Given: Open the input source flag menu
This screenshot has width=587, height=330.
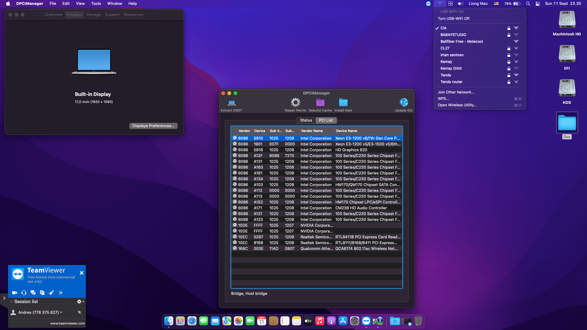Looking at the screenshot, I should [496, 4].
